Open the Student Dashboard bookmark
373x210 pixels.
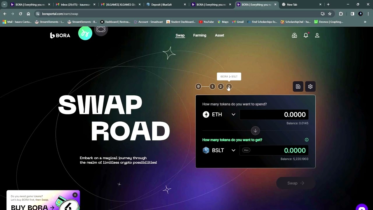[181, 22]
